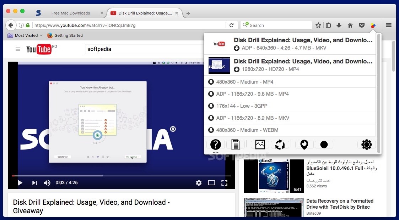Open the Most Visited bookmarks dropdown
Image resolution: width=399 pixels, height=220 pixels.
coord(25,35)
